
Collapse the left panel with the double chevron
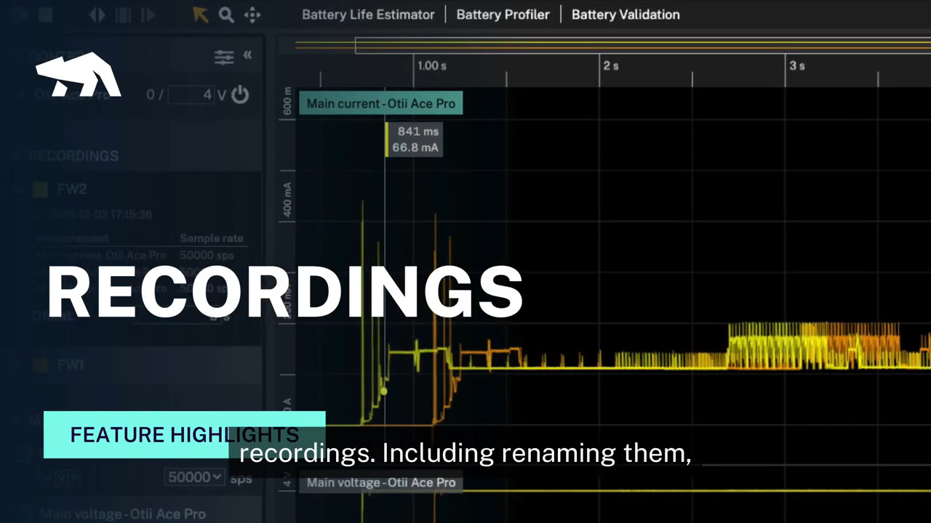[x=247, y=54]
